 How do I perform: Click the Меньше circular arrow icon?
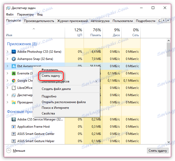pyautogui.click(x=9, y=151)
